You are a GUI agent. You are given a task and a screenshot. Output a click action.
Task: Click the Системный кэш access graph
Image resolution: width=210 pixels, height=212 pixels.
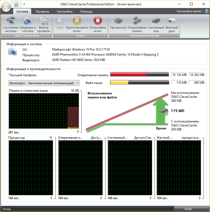click(x=130, y=168)
